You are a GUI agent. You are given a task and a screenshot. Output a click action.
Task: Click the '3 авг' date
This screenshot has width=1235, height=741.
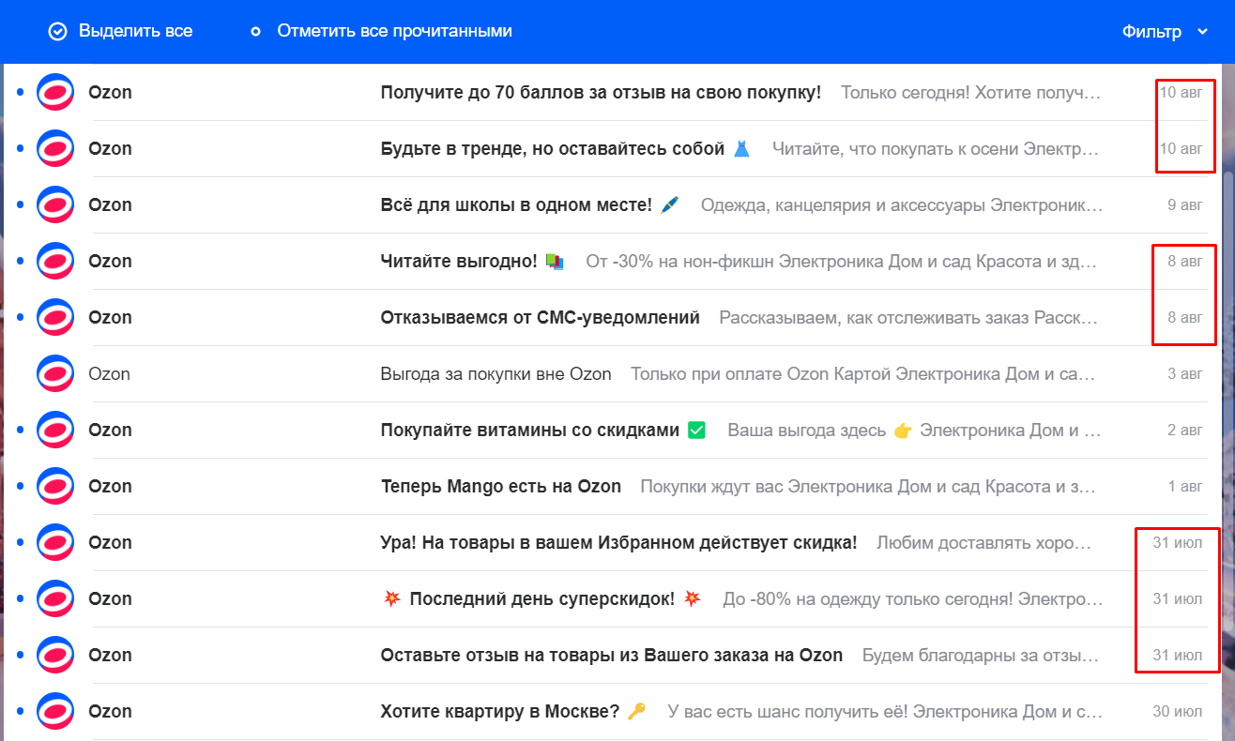1185,373
